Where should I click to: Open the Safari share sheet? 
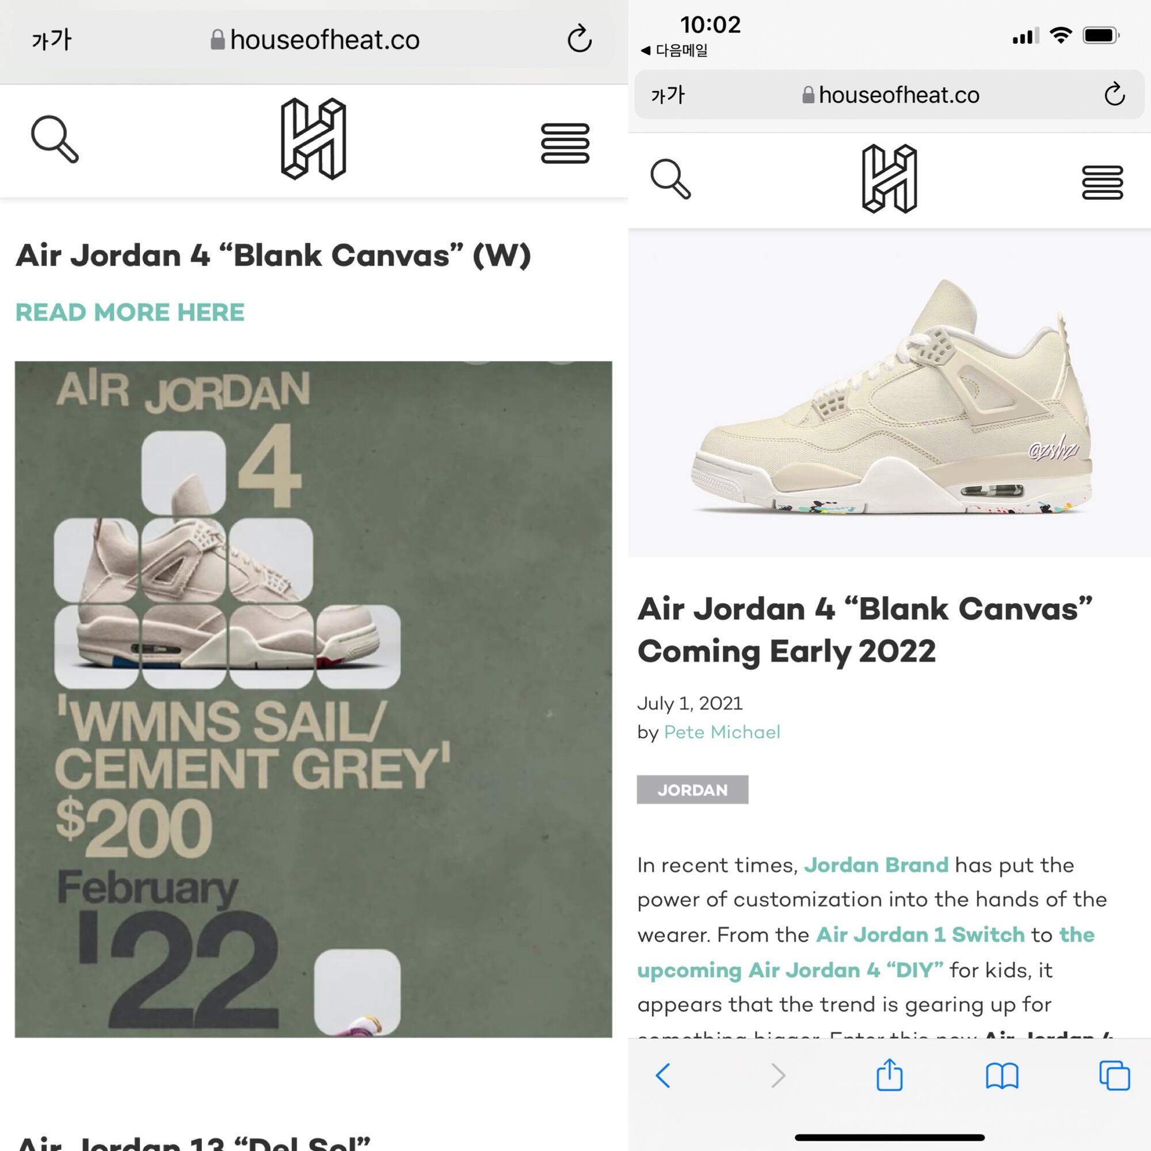pyautogui.click(x=890, y=1074)
